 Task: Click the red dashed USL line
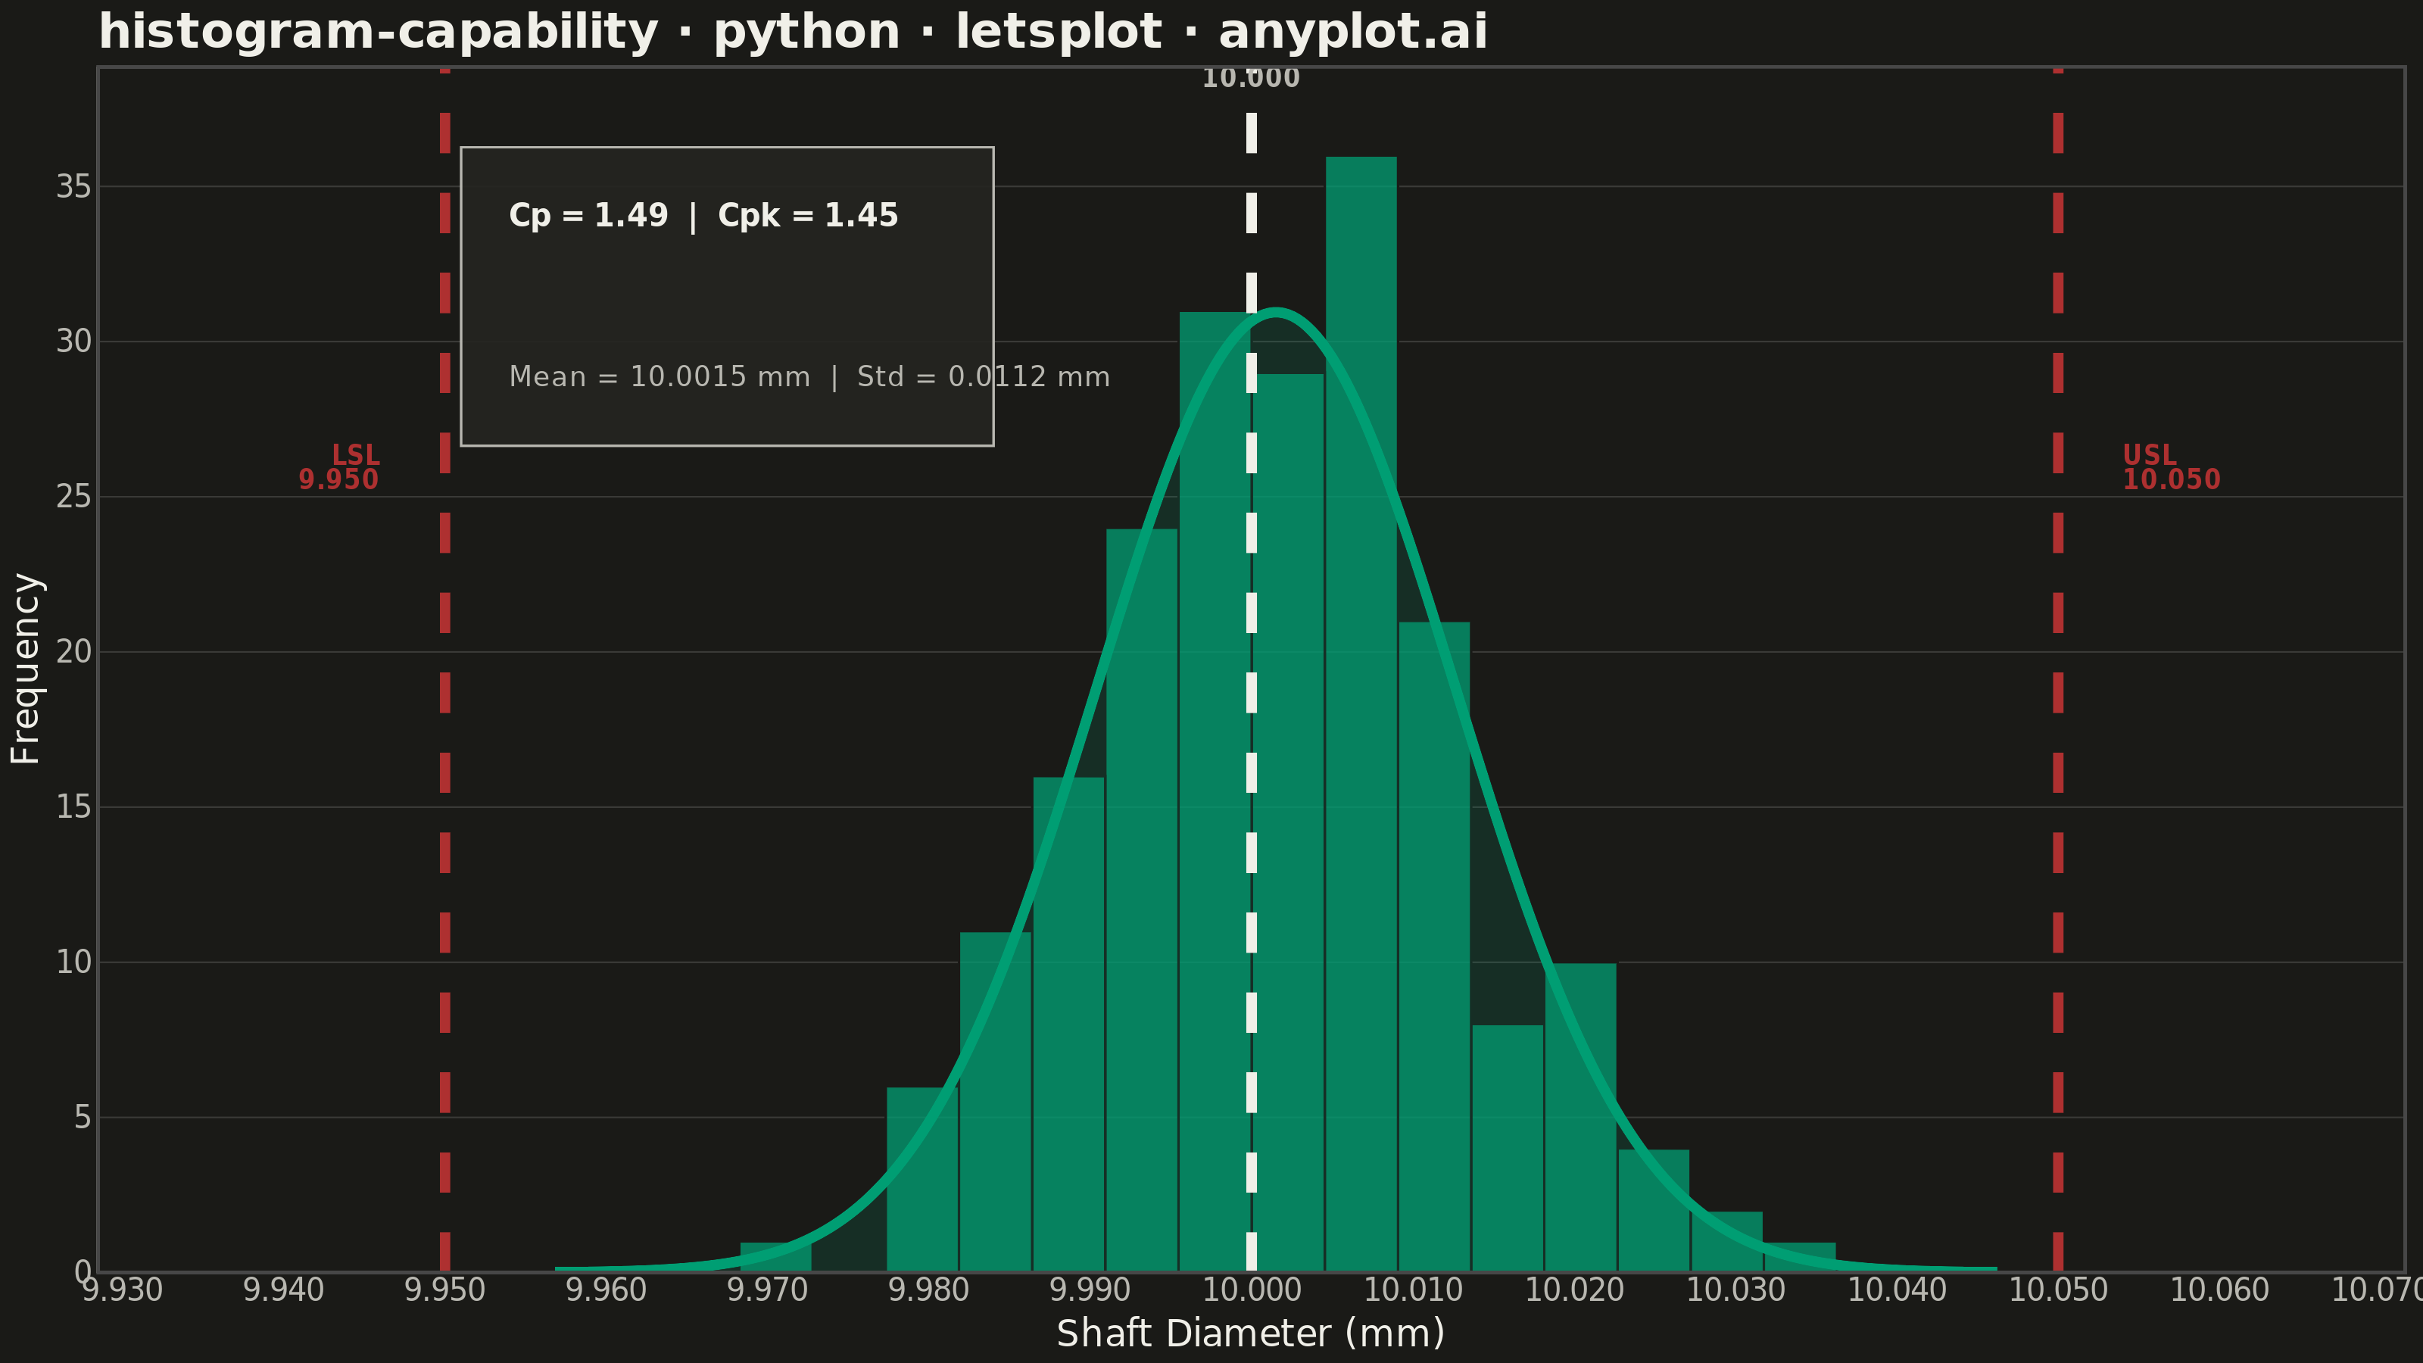point(2058,669)
